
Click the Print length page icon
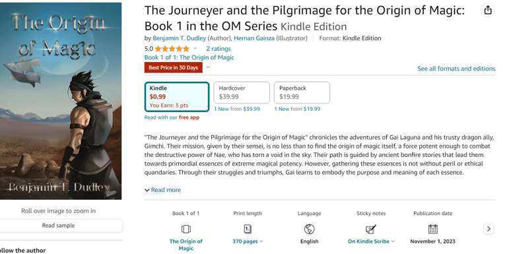point(248,229)
